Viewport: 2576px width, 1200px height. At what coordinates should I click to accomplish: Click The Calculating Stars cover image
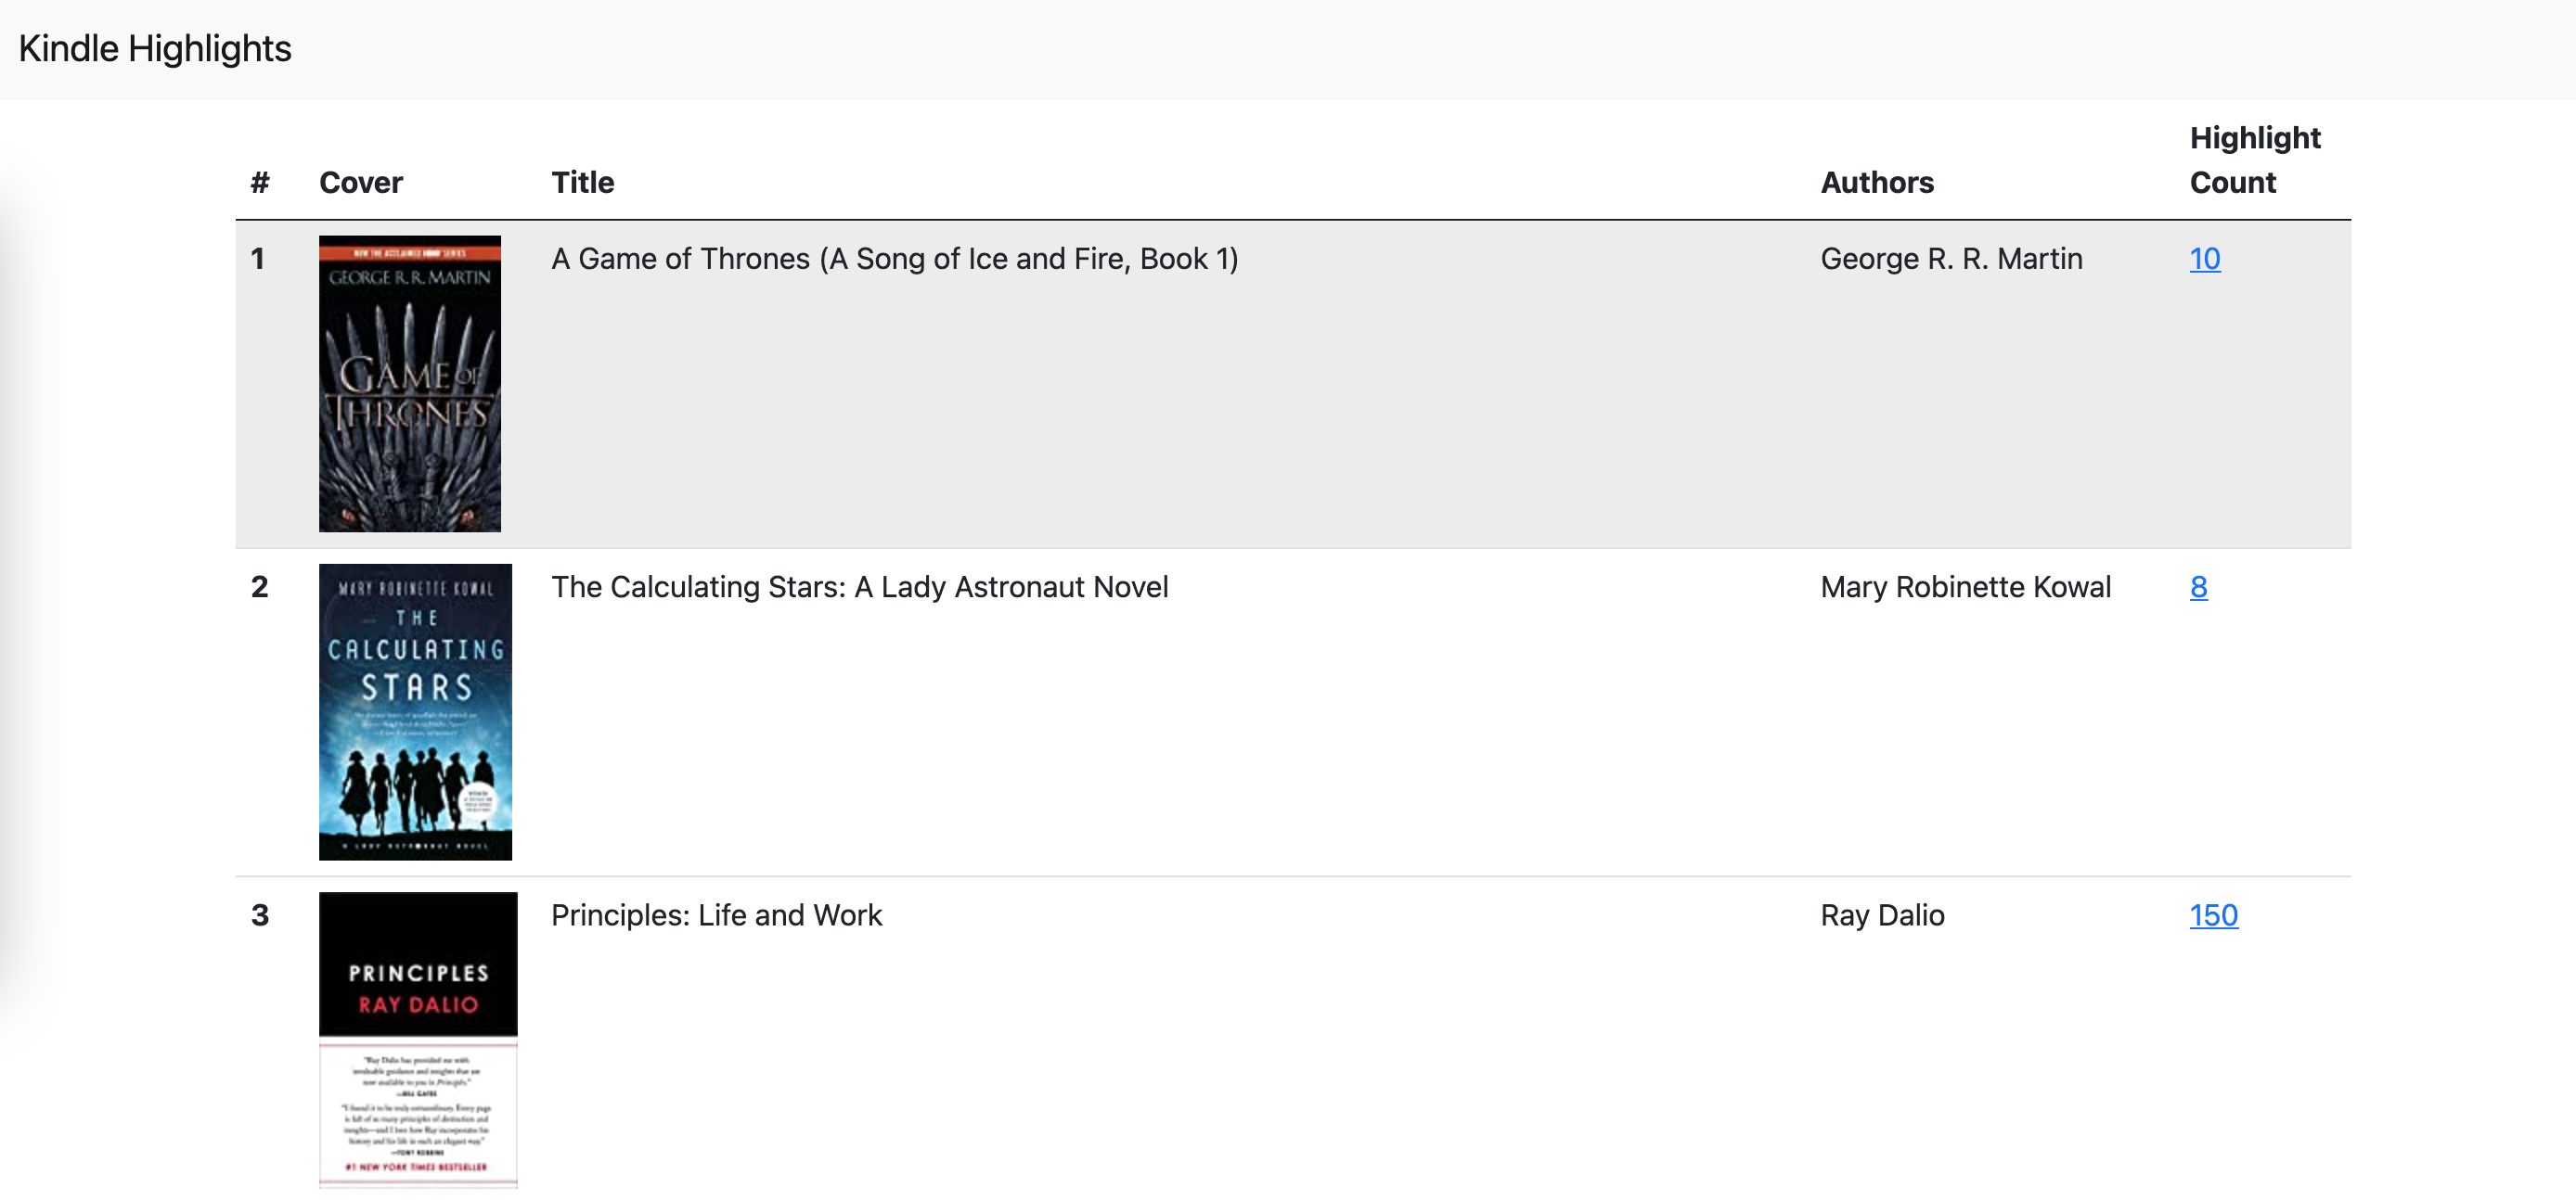click(415, 711)
